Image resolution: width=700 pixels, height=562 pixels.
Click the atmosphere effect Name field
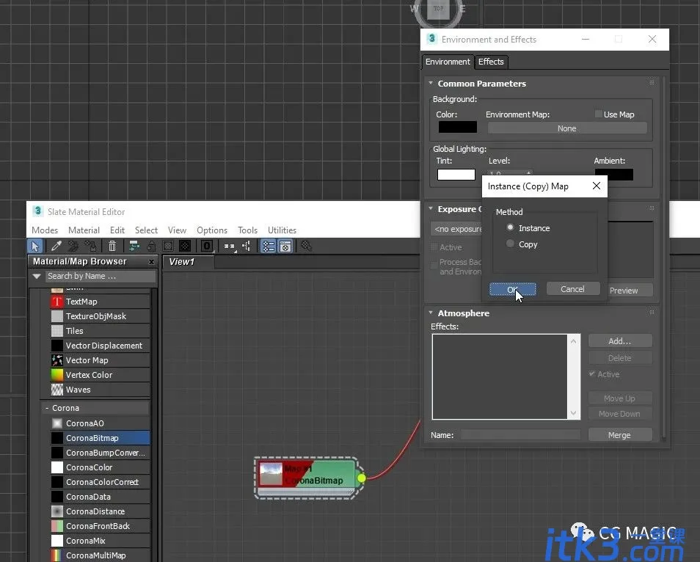tap(520, 435)
